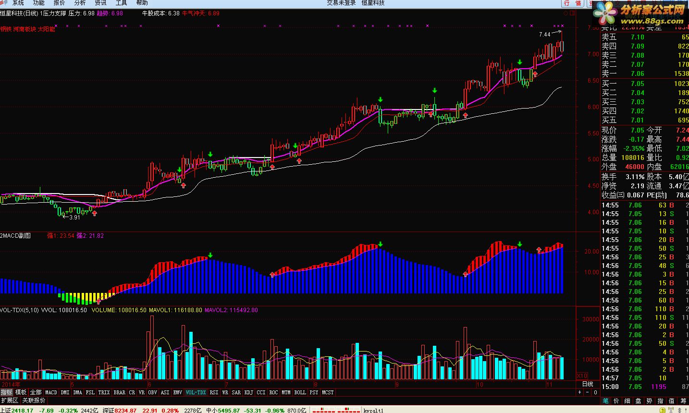Click the plus zoom-in button
The height and width of the screenshot is (413, 689).
coord(579,392)
